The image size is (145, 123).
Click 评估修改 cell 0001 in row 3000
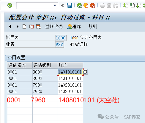click(20, 72)
